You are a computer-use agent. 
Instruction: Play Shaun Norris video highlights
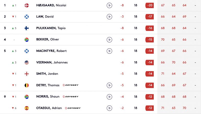click(109, 97)
